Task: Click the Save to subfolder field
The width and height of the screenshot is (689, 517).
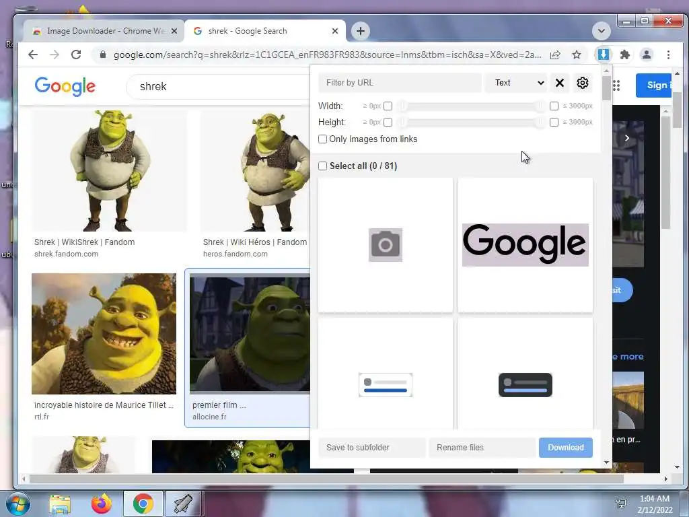Action: point(372,448)
